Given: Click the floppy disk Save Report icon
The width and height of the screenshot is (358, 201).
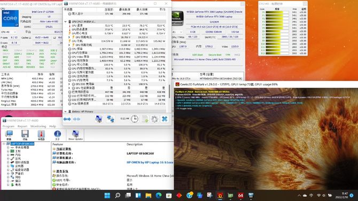Looking at the screenshot, I should (x=25, y=135).
